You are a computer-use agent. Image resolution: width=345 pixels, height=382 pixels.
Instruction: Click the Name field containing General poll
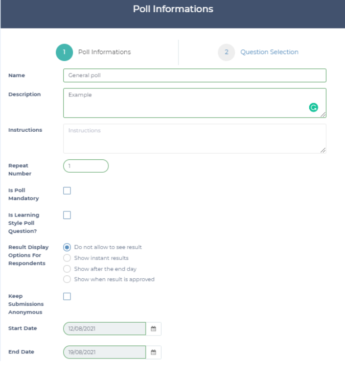[x=194, y=76]
